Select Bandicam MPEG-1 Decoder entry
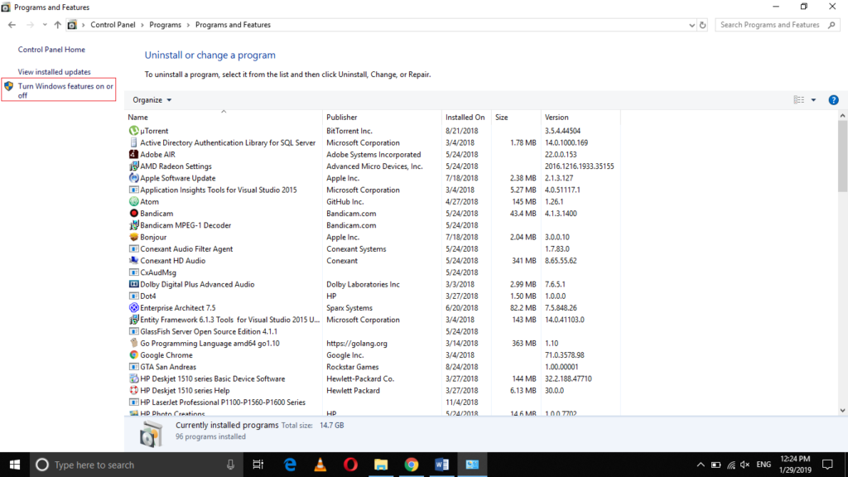Viewport: 848px width, 477px height. (x=373, y=225)
